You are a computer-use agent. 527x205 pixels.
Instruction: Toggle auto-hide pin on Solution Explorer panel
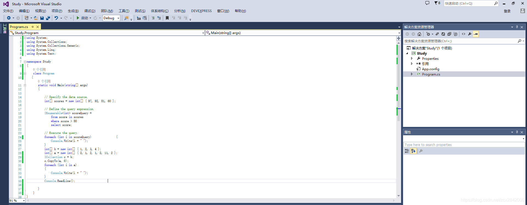[x=517, y=27]
